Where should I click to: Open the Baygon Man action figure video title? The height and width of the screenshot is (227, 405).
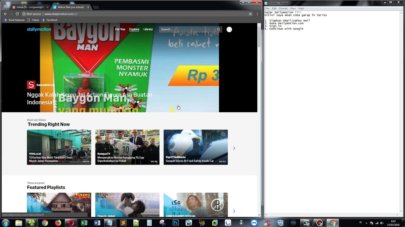pos(90,98)
